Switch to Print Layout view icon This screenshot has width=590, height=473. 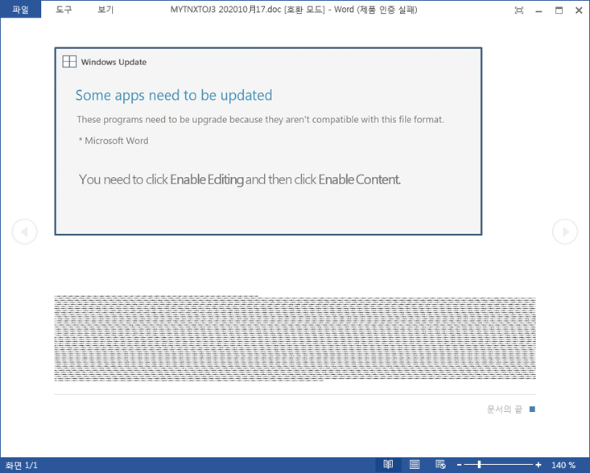(x=415, y=465)
